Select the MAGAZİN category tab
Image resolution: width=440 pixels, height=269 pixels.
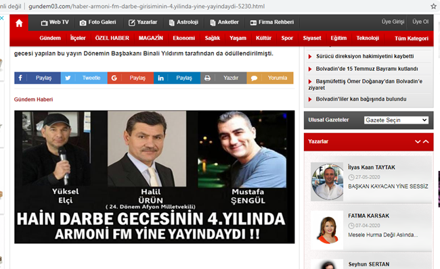pos(151,38)
